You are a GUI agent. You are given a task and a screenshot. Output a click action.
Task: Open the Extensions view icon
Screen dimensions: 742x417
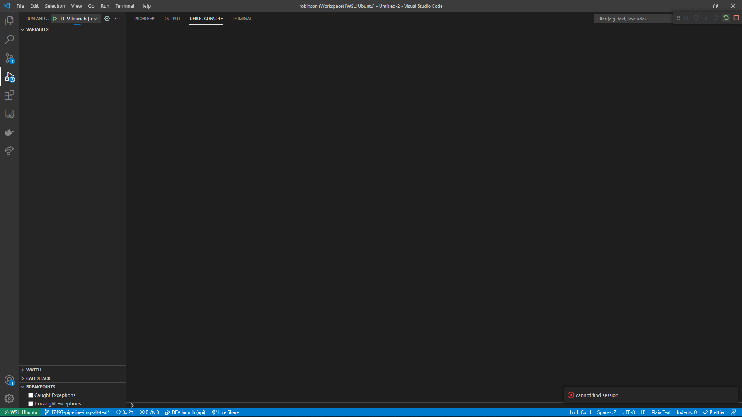point(9,95)
